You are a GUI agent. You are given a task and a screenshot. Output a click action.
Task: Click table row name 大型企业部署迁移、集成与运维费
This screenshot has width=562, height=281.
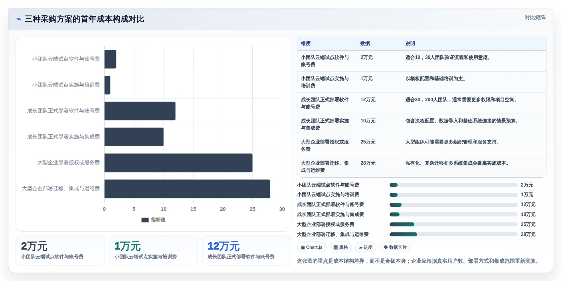pos(325,167)
